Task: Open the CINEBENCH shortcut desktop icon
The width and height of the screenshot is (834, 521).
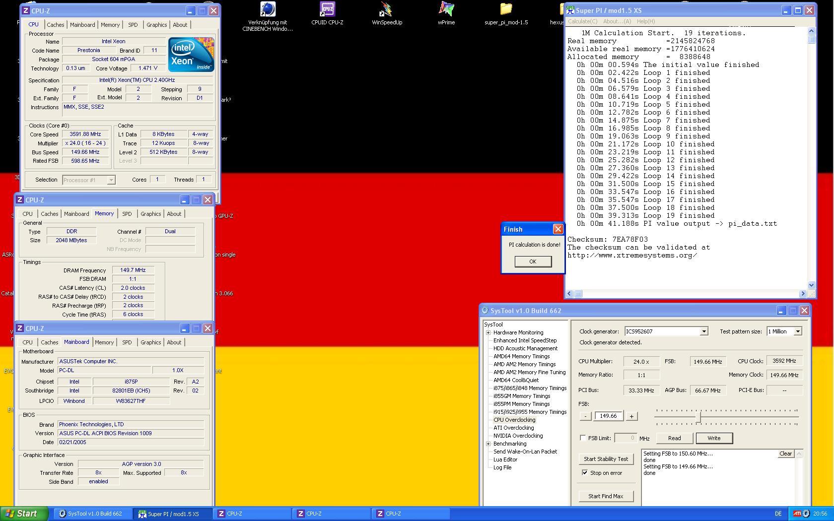Action: click(x=268, y=9)
